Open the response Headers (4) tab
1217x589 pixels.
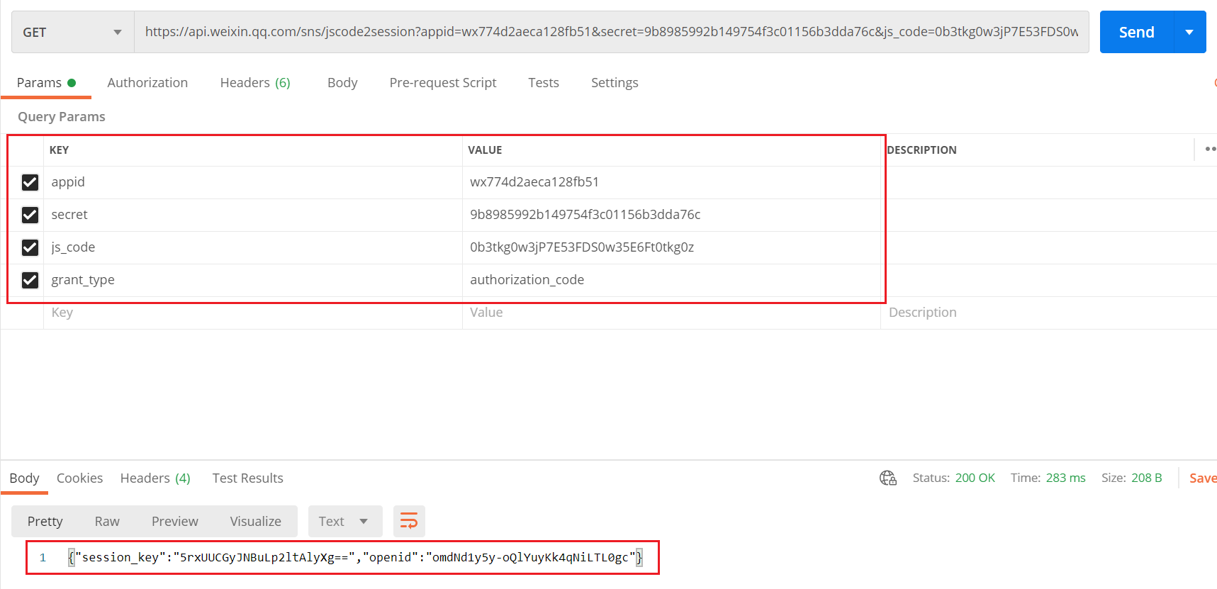click(x=155, y=478)
